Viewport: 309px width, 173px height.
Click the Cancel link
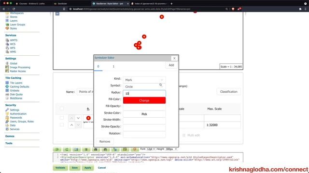(x=102, y=168)
